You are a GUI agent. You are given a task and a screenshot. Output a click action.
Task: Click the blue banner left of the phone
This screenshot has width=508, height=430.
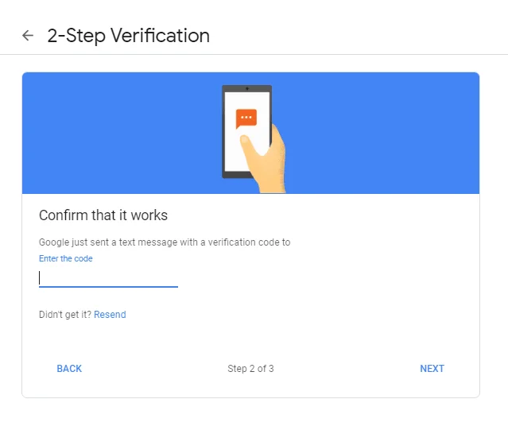coord(122,133)
